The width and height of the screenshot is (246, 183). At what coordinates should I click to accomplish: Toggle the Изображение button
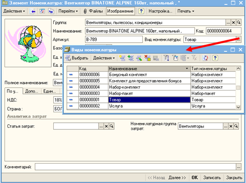tap(120, 11)
